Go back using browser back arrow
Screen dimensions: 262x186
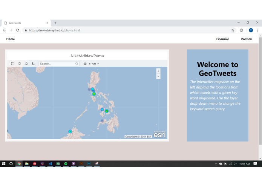5,30
